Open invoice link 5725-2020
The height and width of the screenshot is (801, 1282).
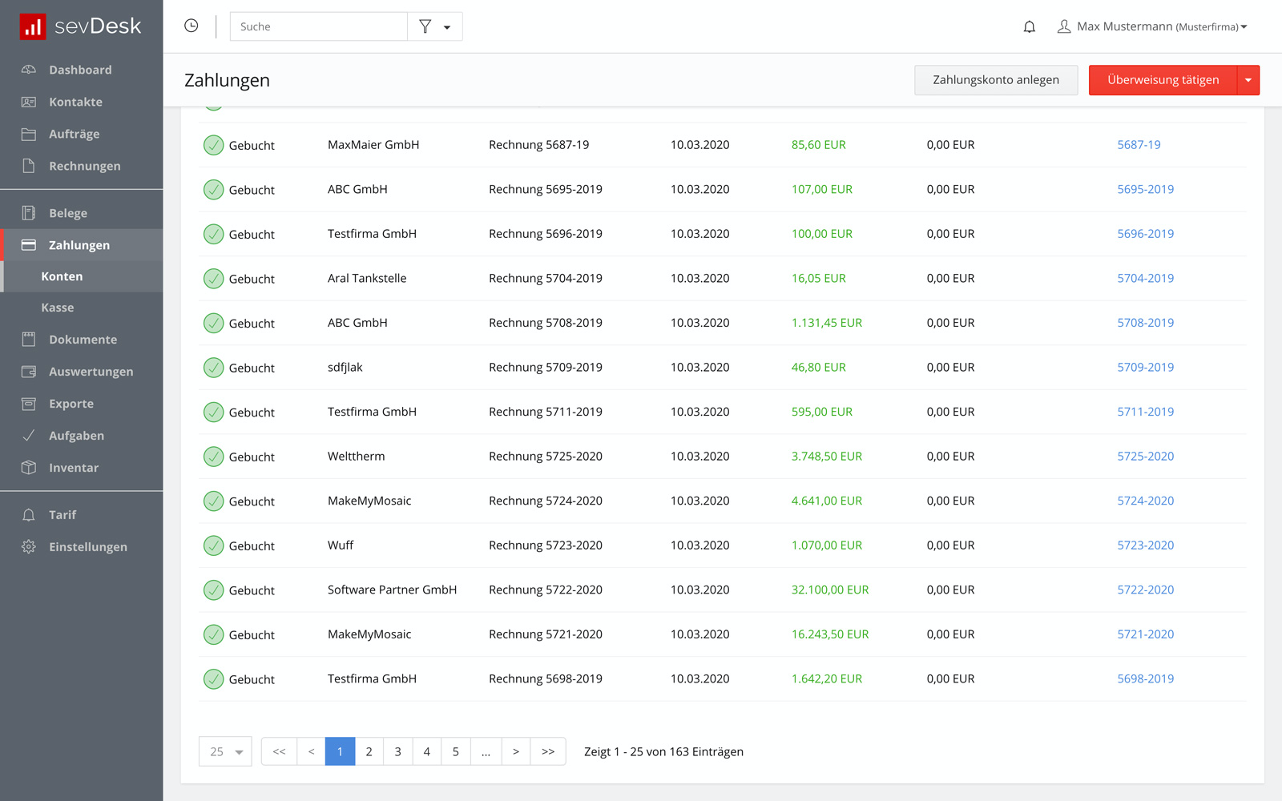pos(1146,456)
